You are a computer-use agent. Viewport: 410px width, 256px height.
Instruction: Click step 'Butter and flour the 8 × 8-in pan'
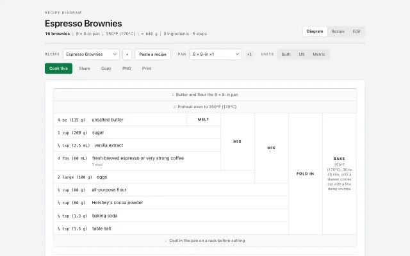(x=205, y=95)
